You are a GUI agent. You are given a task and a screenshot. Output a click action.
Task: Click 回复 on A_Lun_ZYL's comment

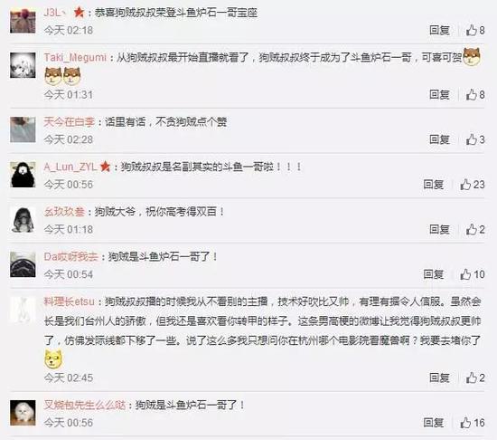tap(433, 185)
